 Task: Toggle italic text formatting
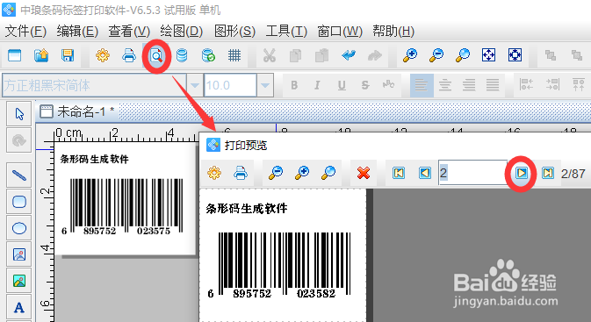(317, 85)
